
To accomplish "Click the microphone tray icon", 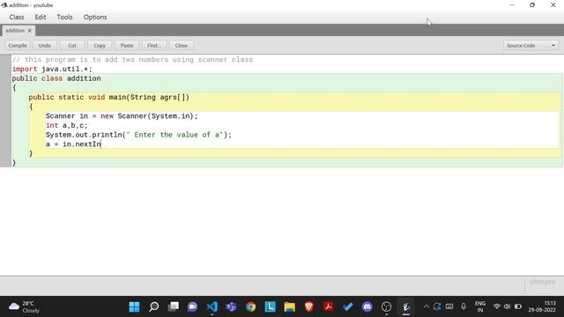I will (464, 306).
